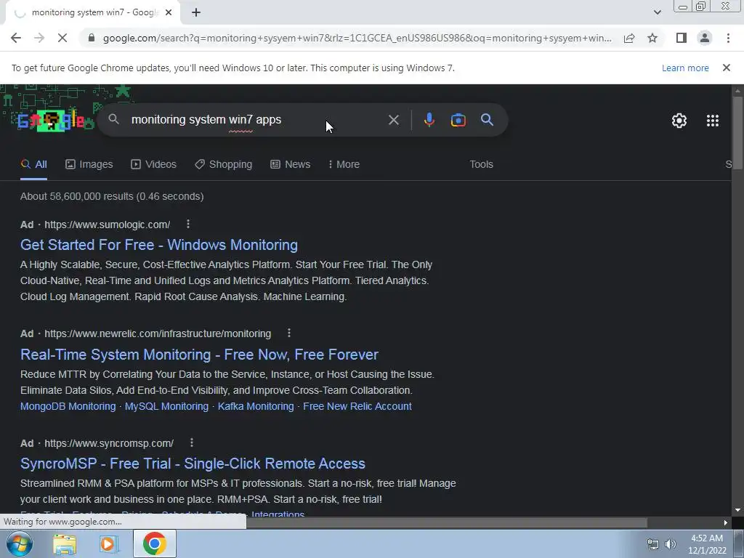
Task: Switch to the Shopping tab
Action: click(224, 164)
